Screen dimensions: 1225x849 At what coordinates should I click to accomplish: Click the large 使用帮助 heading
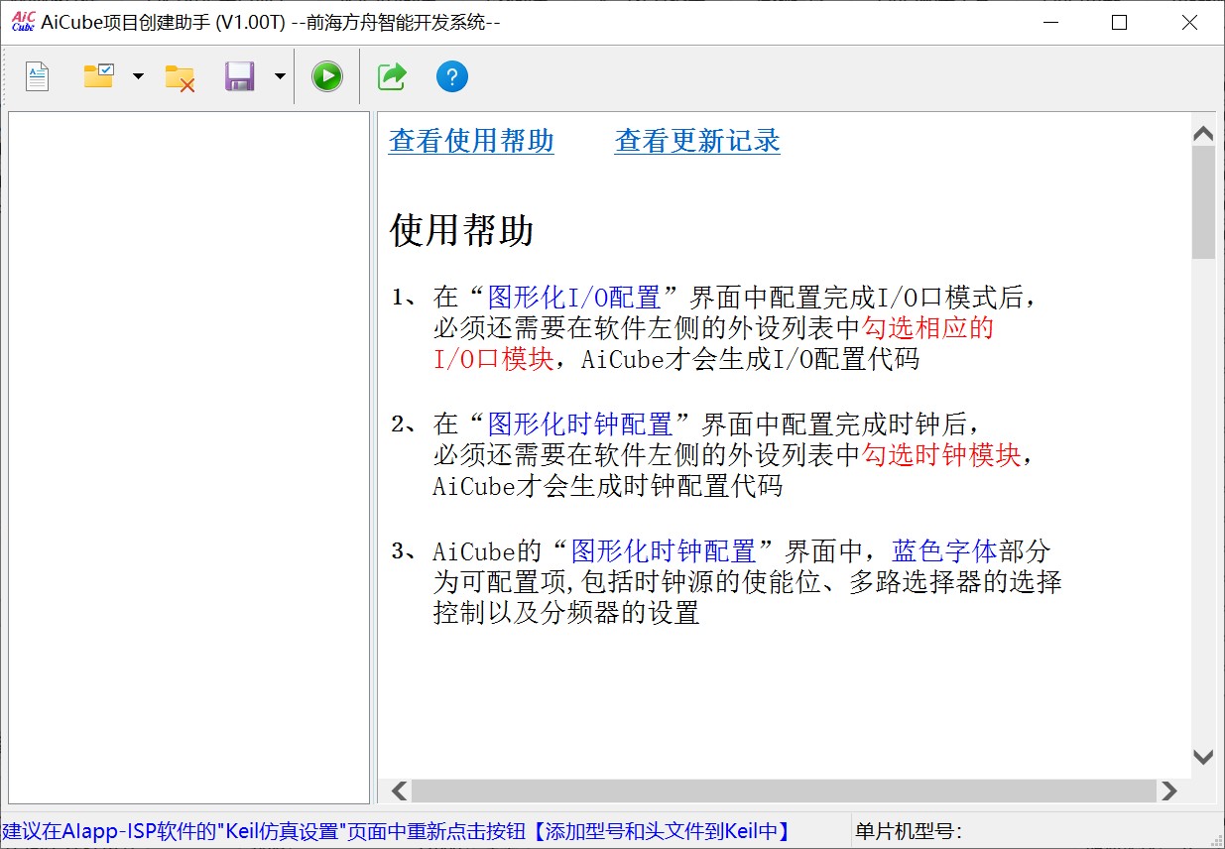(462, 230)
